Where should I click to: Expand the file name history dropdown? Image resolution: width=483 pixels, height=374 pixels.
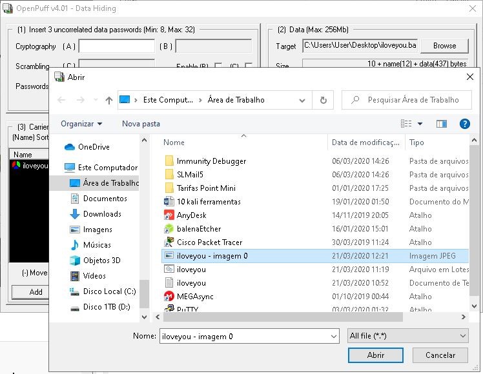pos(333,336)
